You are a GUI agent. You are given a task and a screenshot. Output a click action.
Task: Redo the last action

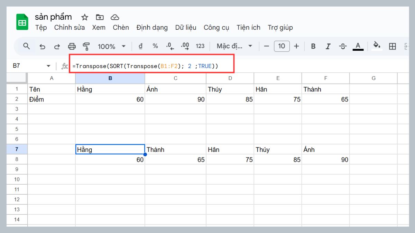[x=56, y=46]
